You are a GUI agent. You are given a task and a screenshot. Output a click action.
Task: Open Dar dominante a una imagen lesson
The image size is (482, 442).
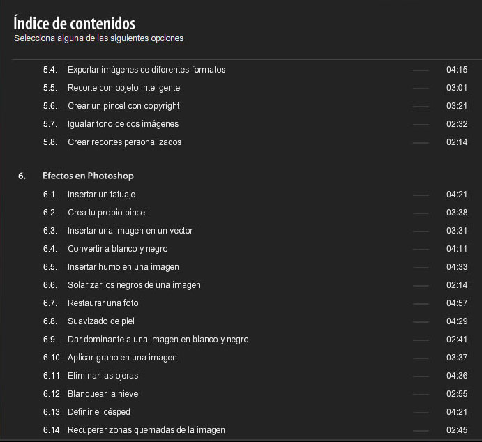[158, 340]
